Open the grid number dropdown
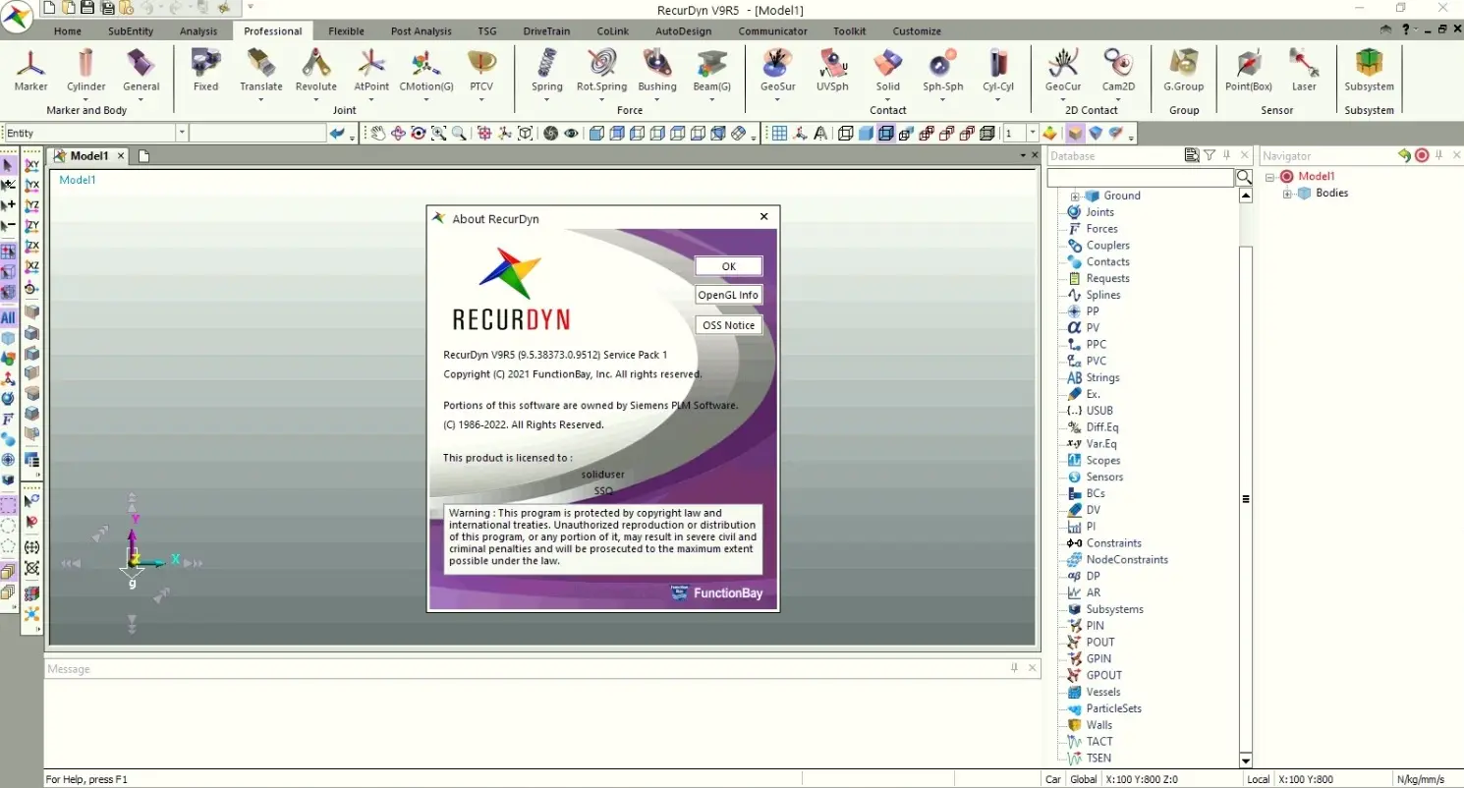The width and height of the screenshot is (1464, 788). point(1033,133)
